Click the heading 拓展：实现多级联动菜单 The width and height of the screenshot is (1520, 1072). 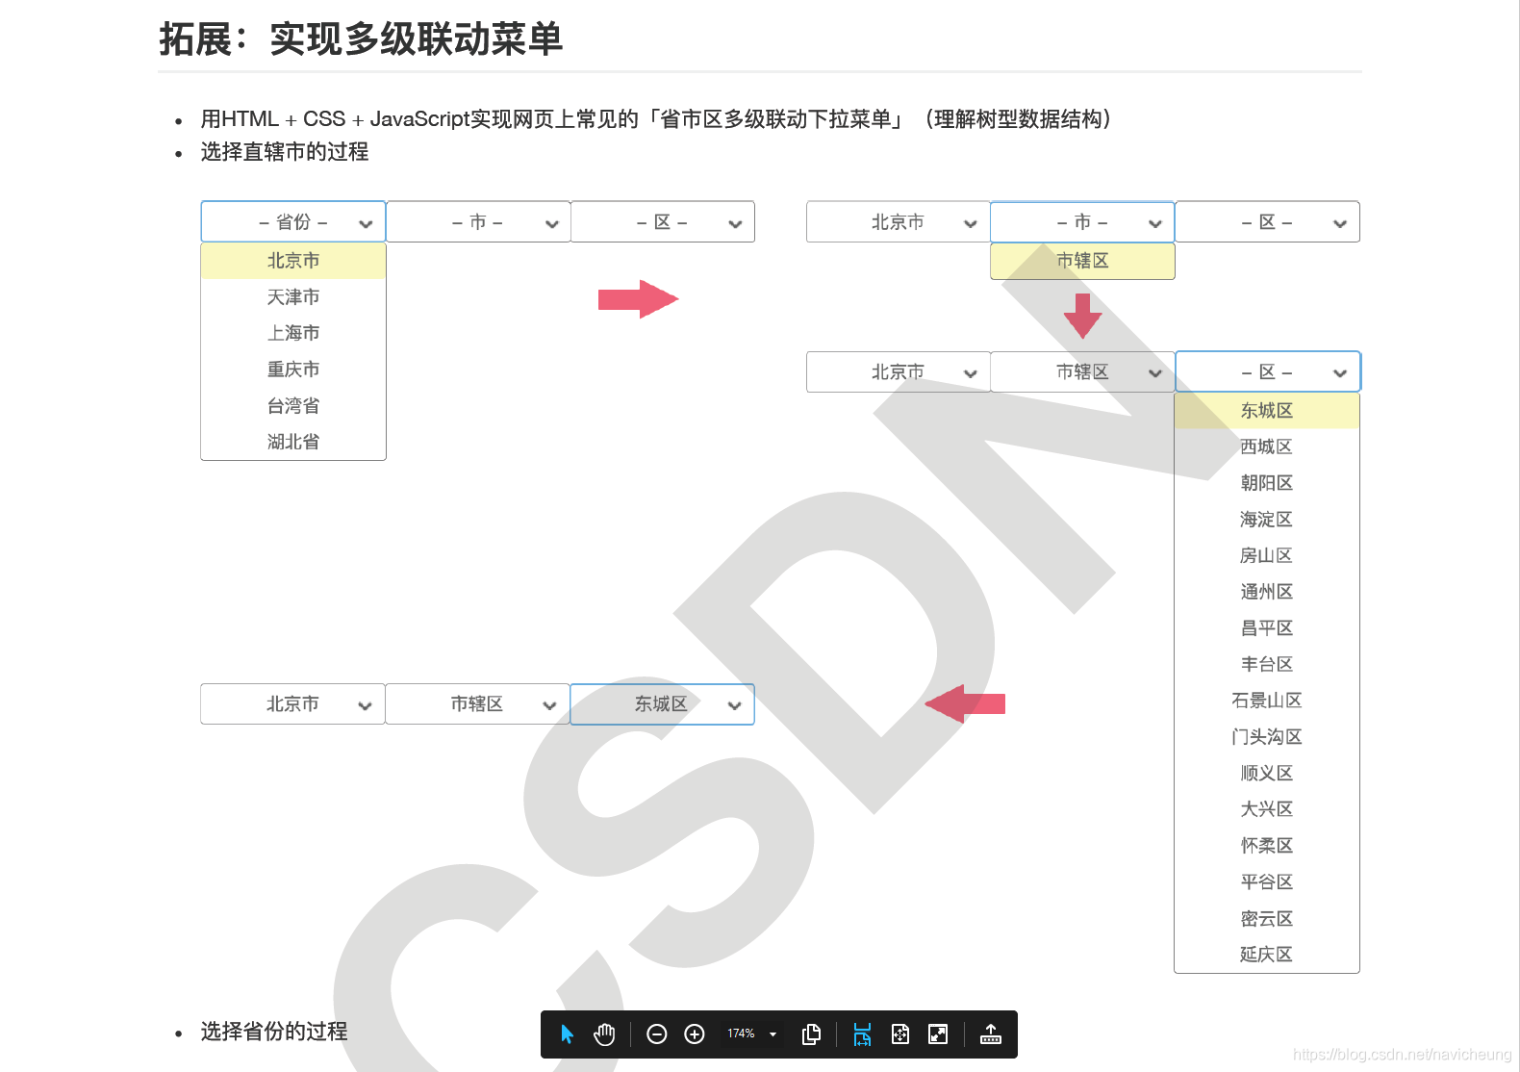(361, 39)
